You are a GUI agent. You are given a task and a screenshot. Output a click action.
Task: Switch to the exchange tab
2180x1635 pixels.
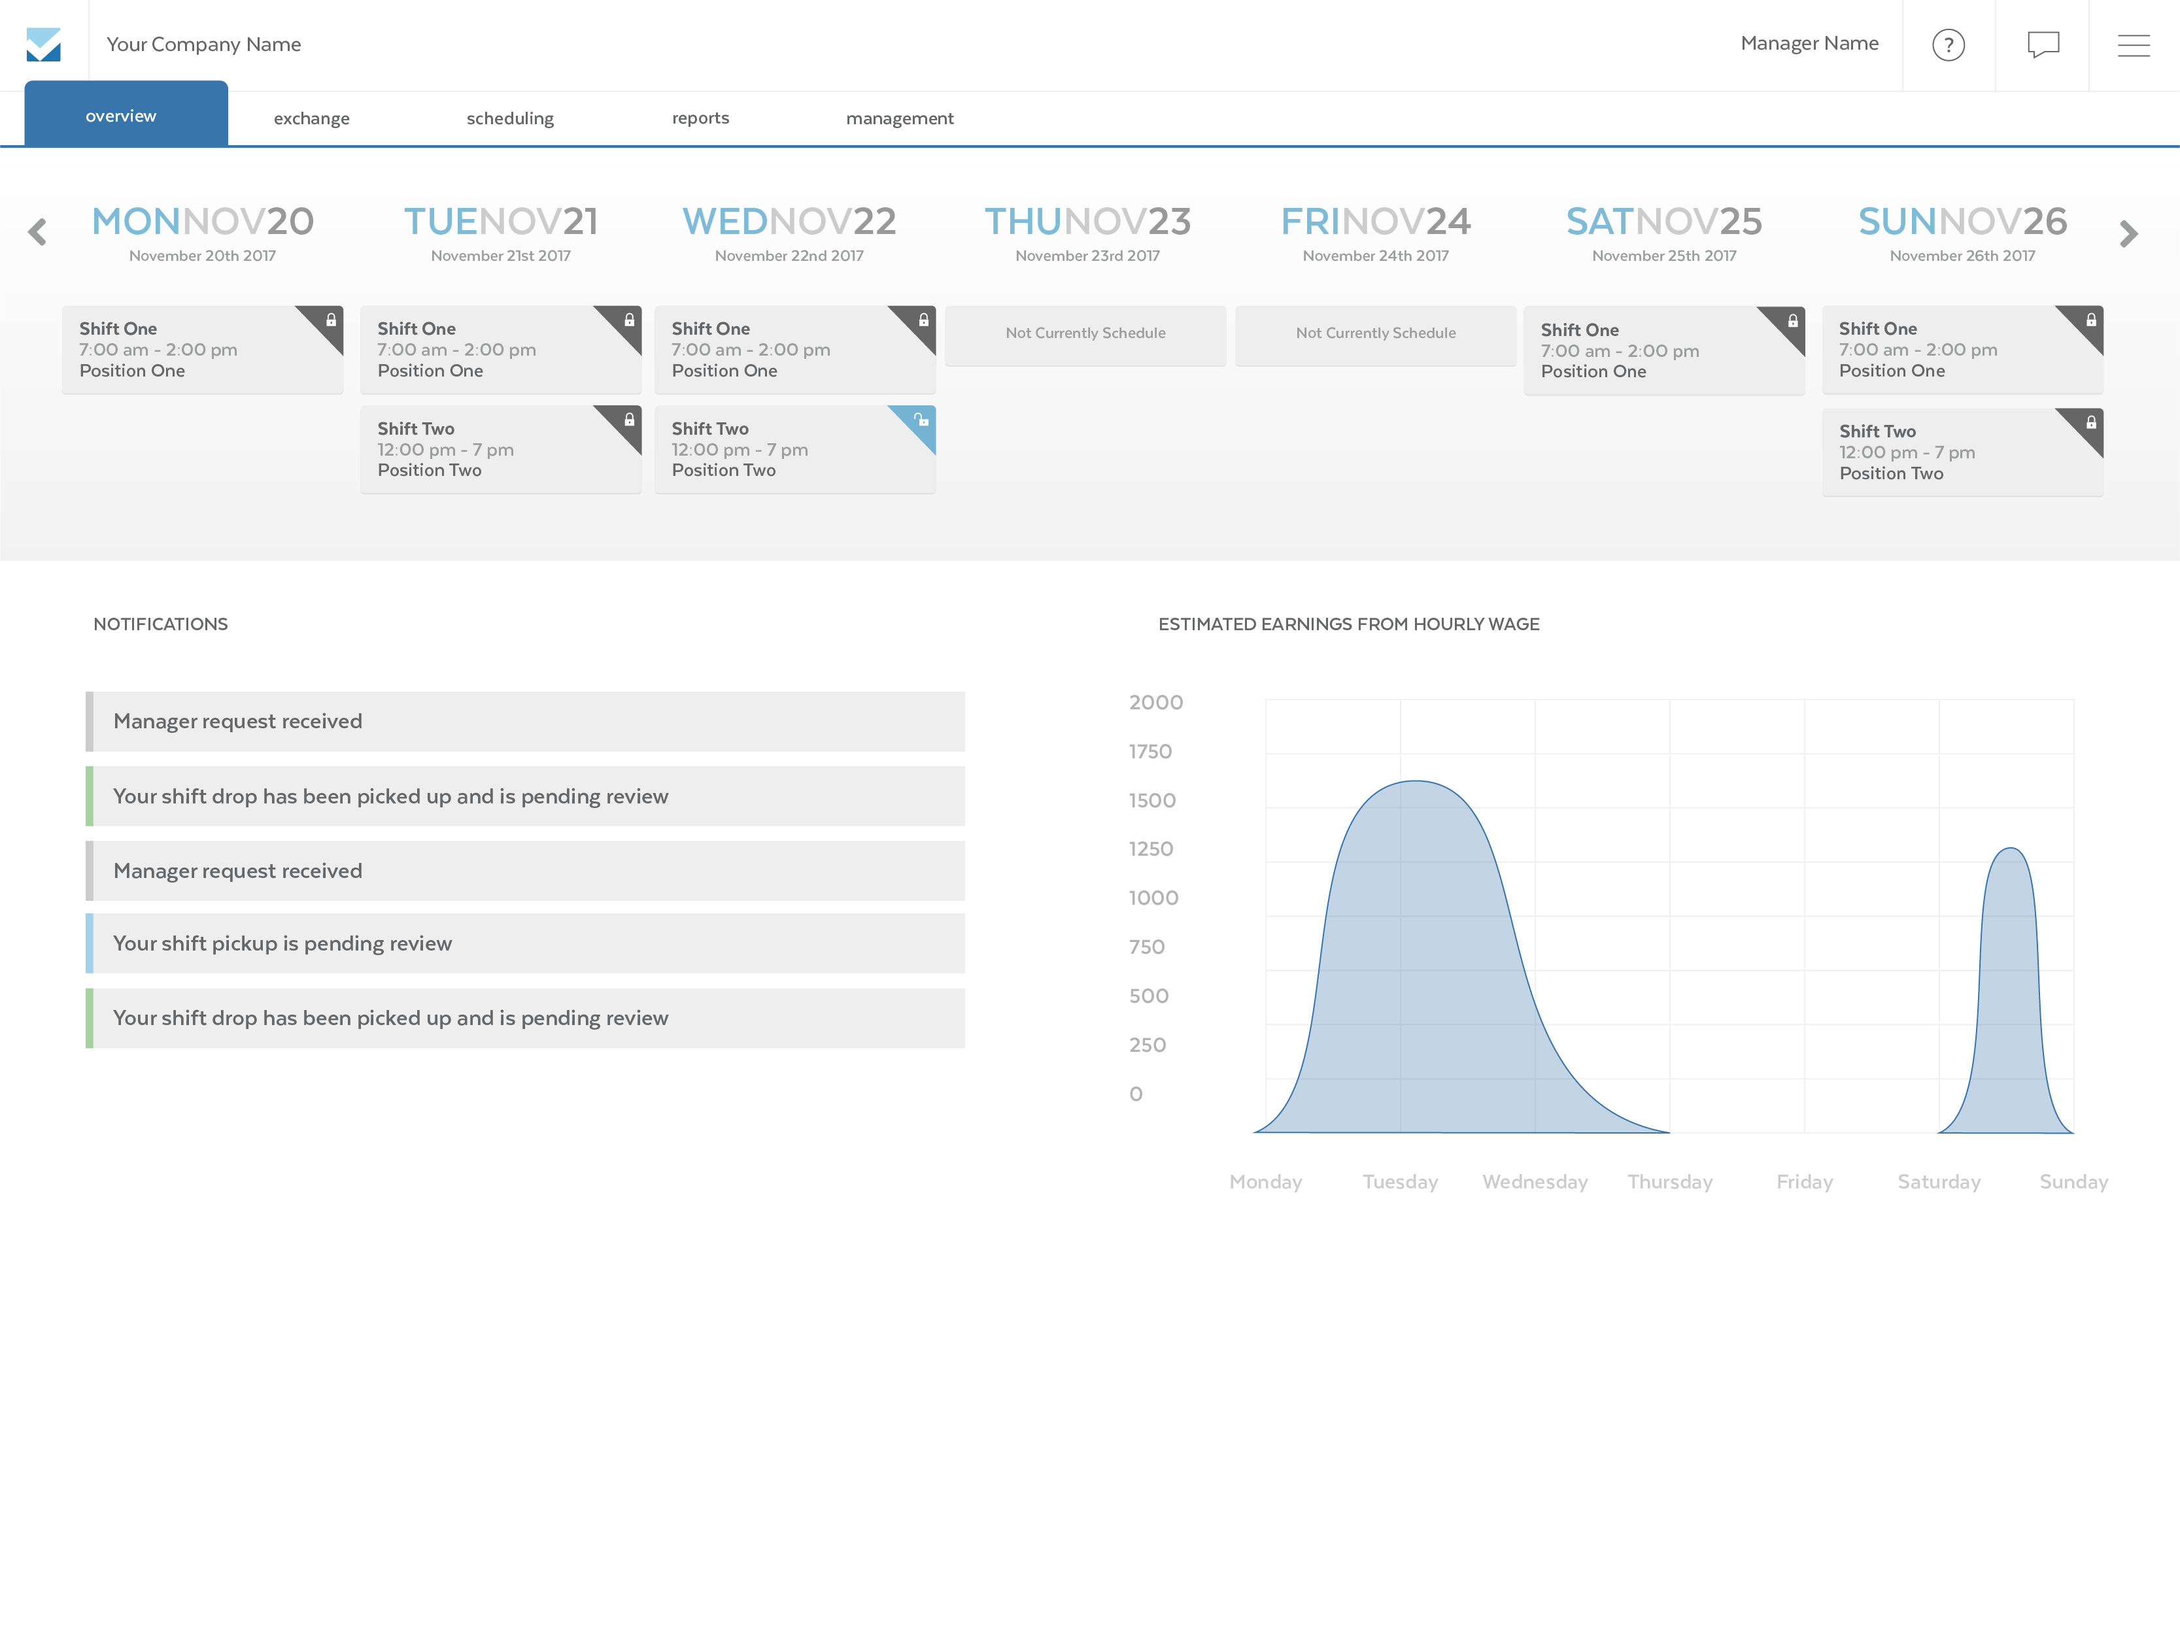coord(311,118)
